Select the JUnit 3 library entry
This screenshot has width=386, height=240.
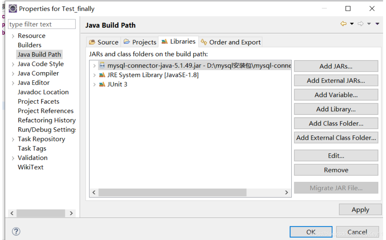(x=117, y=84)
